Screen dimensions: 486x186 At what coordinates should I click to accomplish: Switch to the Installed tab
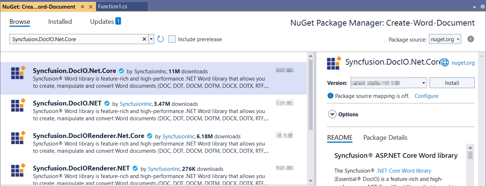click(60, 22)
